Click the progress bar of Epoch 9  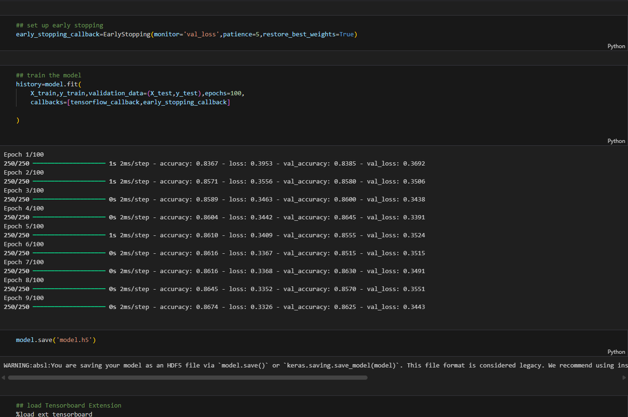pyautogui.click(x=69, y=307)
